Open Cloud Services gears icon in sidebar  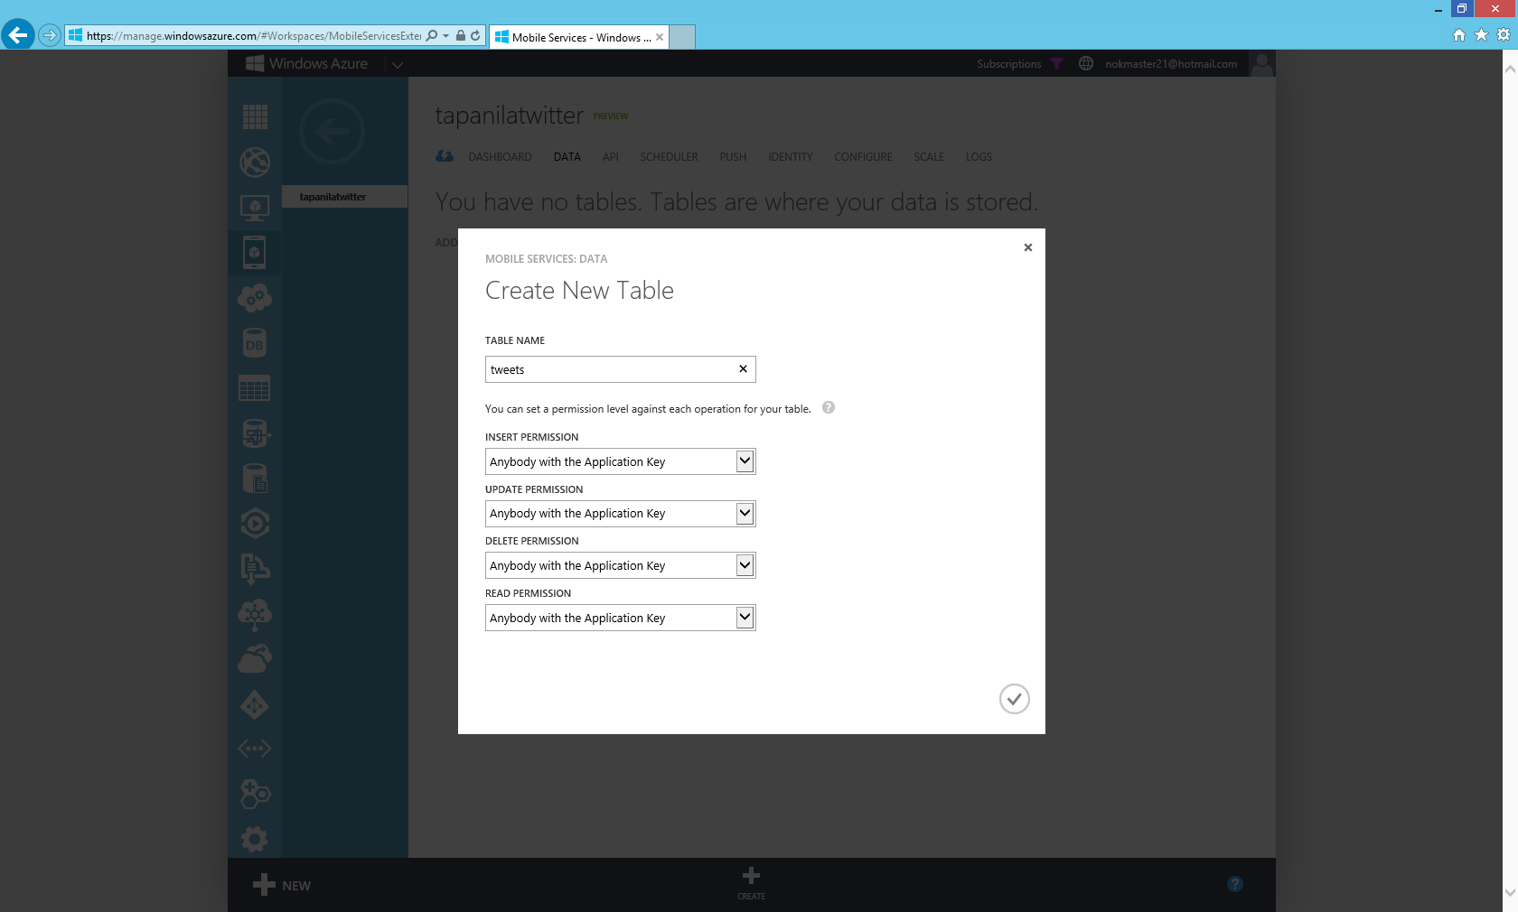[255, 298]
